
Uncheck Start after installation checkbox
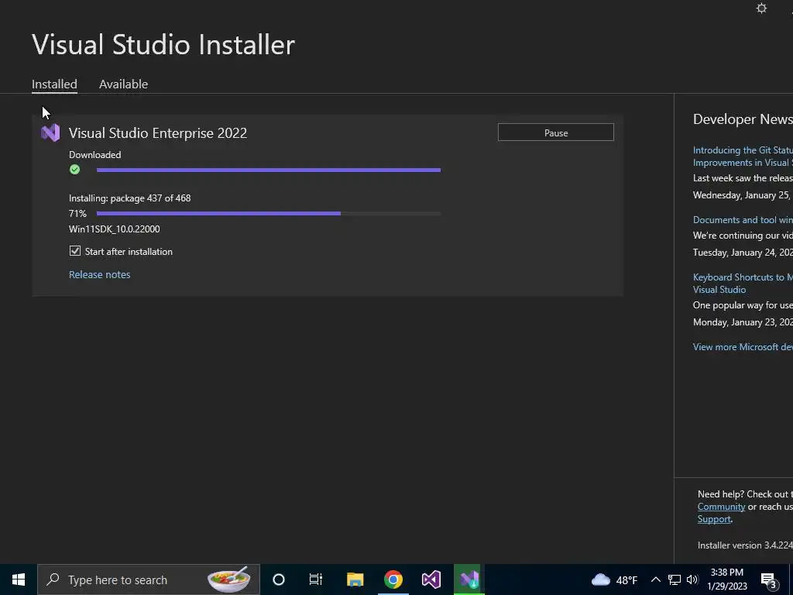(x=75, y=251)
